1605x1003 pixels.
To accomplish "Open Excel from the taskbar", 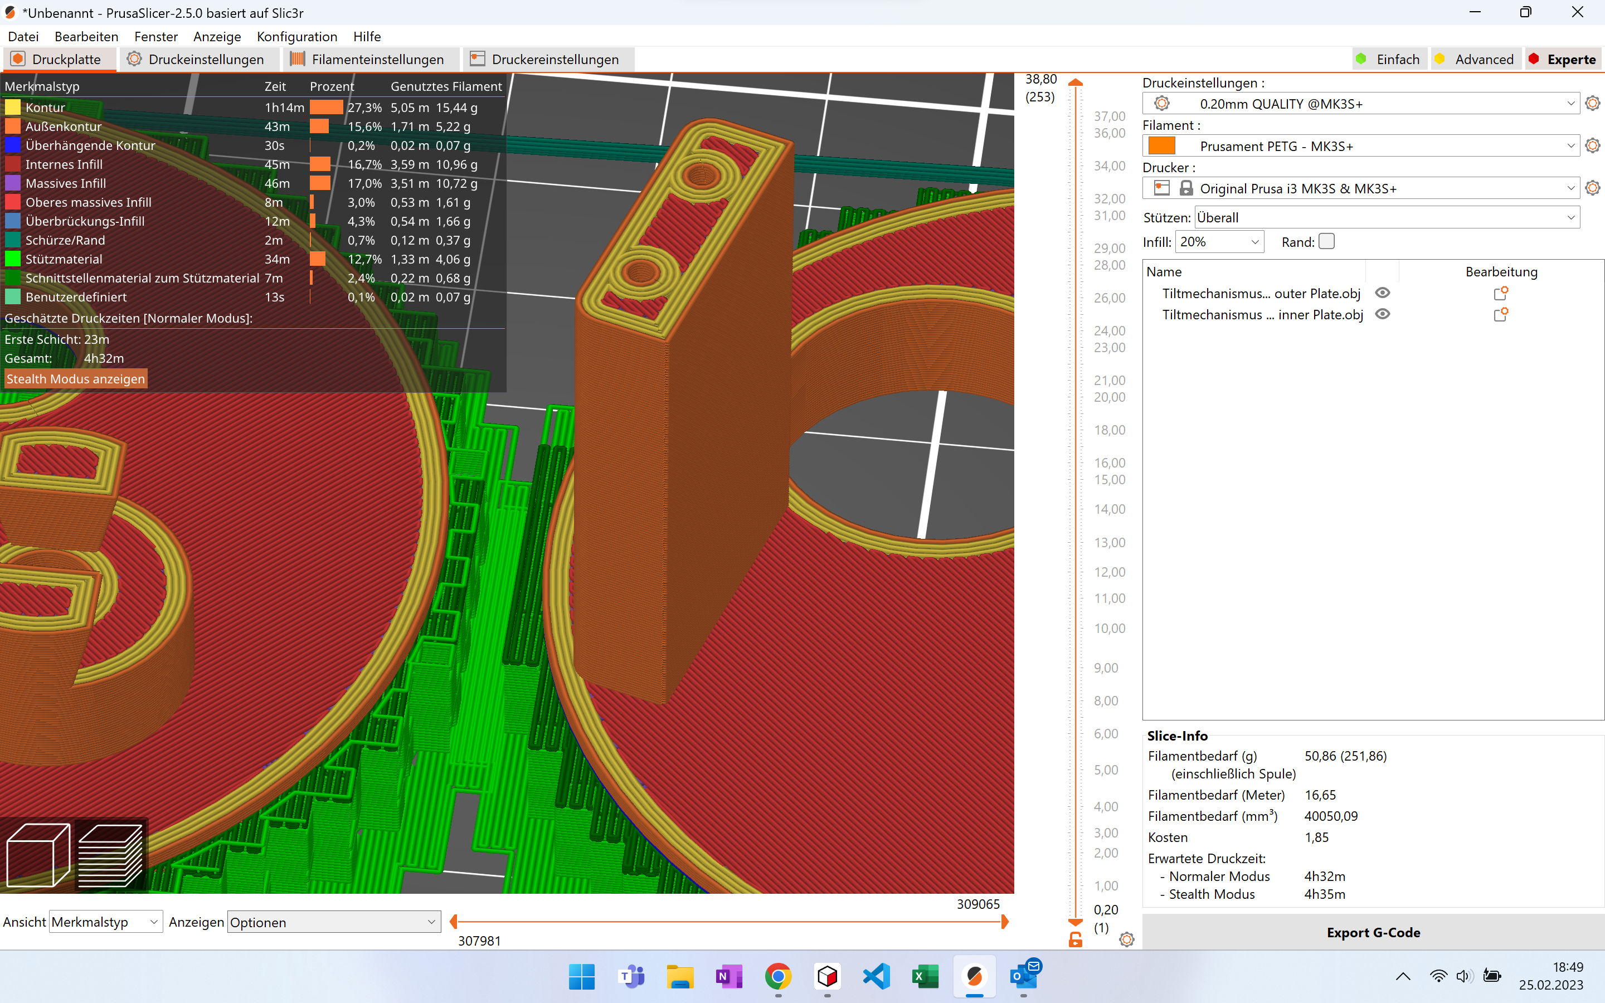I will coord(925,976).
